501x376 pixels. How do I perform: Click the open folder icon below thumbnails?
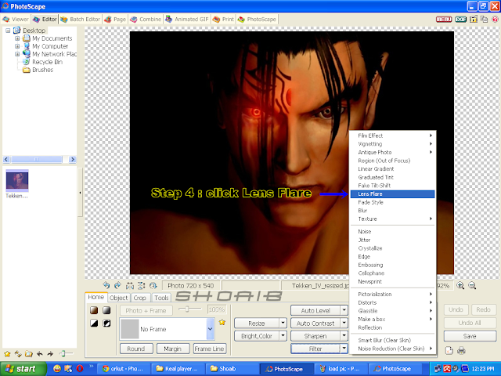(x=29, y=353)
